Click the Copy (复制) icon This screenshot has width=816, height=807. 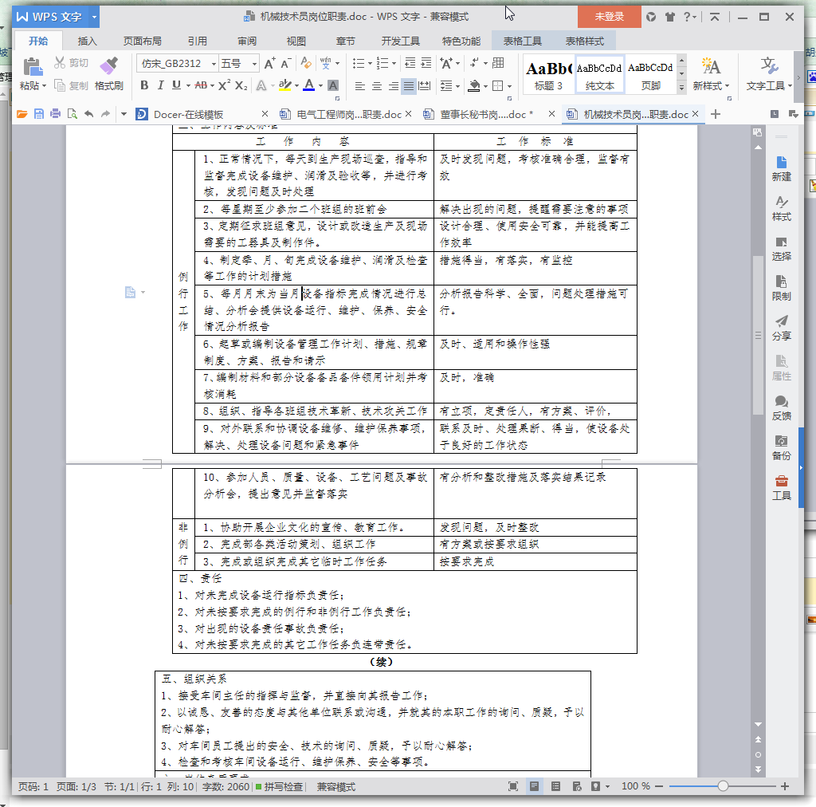pos(60,85)
